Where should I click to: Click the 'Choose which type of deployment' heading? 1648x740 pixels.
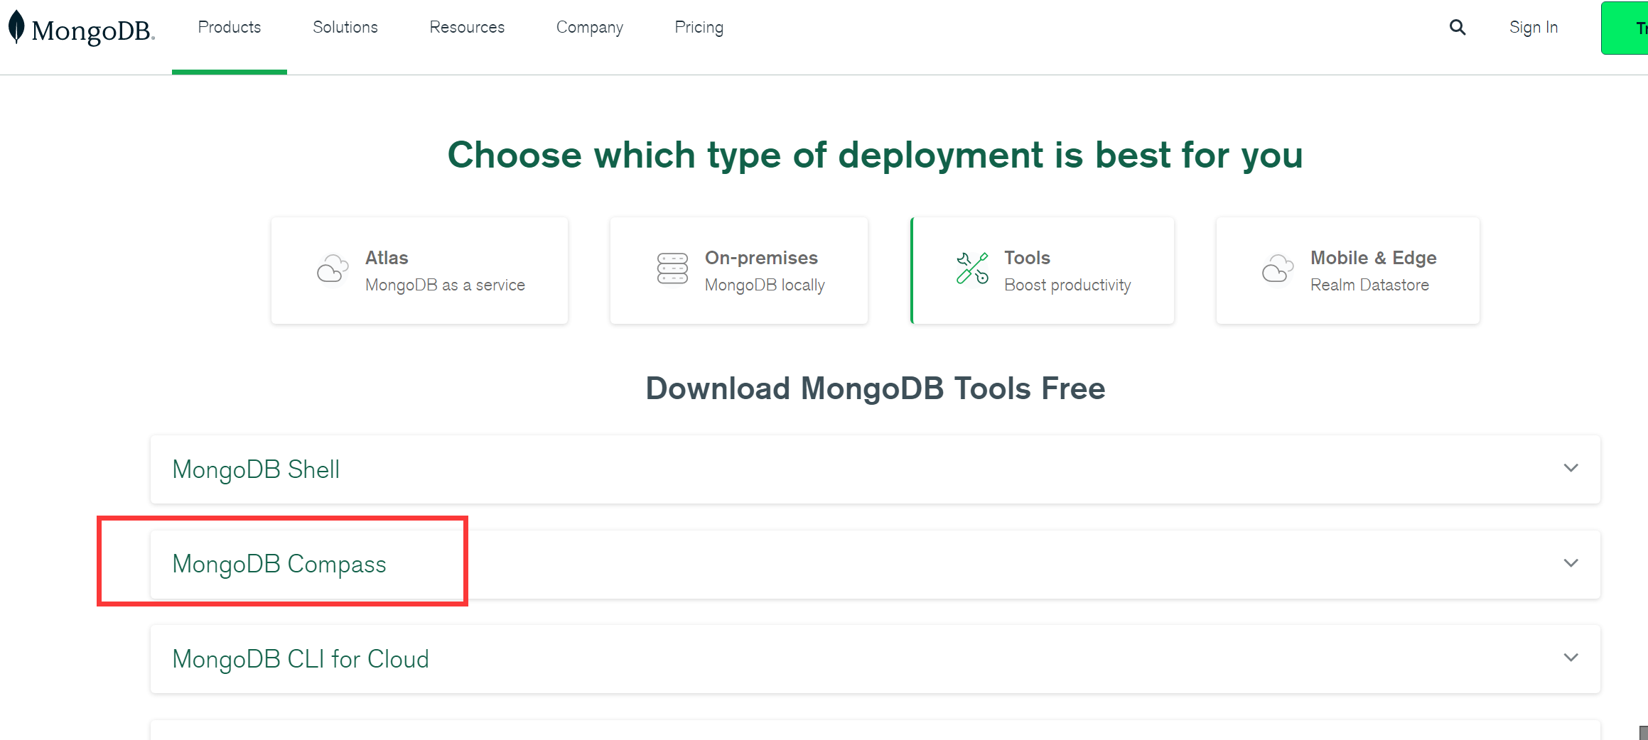click(876, 155)
